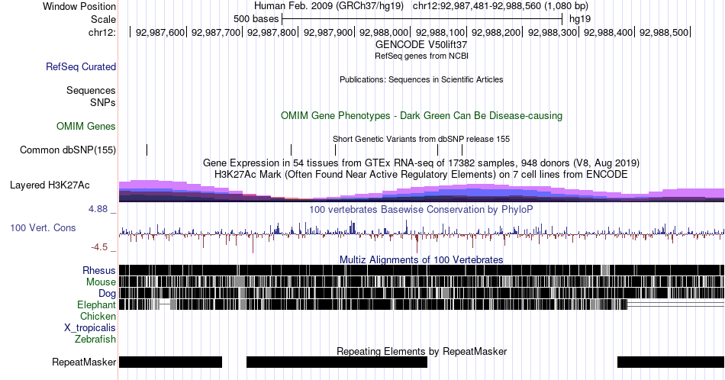Click the RefSeq Curated track label

point(81,66)
